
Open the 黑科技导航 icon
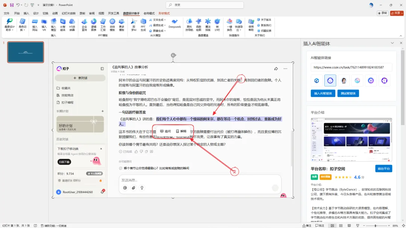189,25
